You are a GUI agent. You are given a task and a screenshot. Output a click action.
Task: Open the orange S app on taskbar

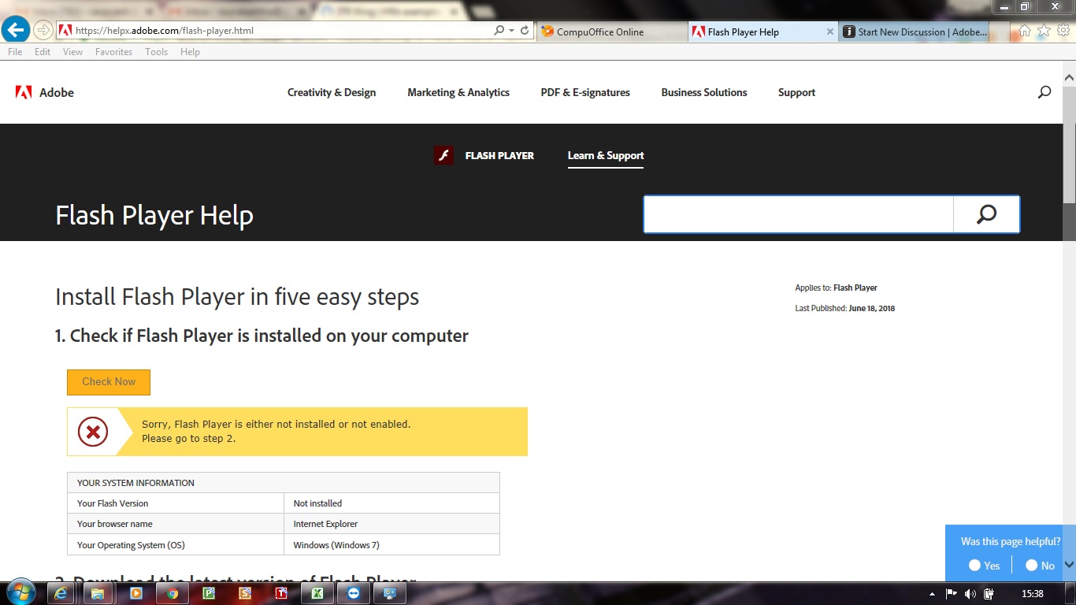tap(245, 593)
